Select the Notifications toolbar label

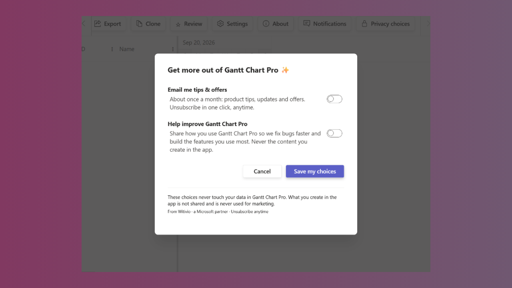tap(330, 24)
